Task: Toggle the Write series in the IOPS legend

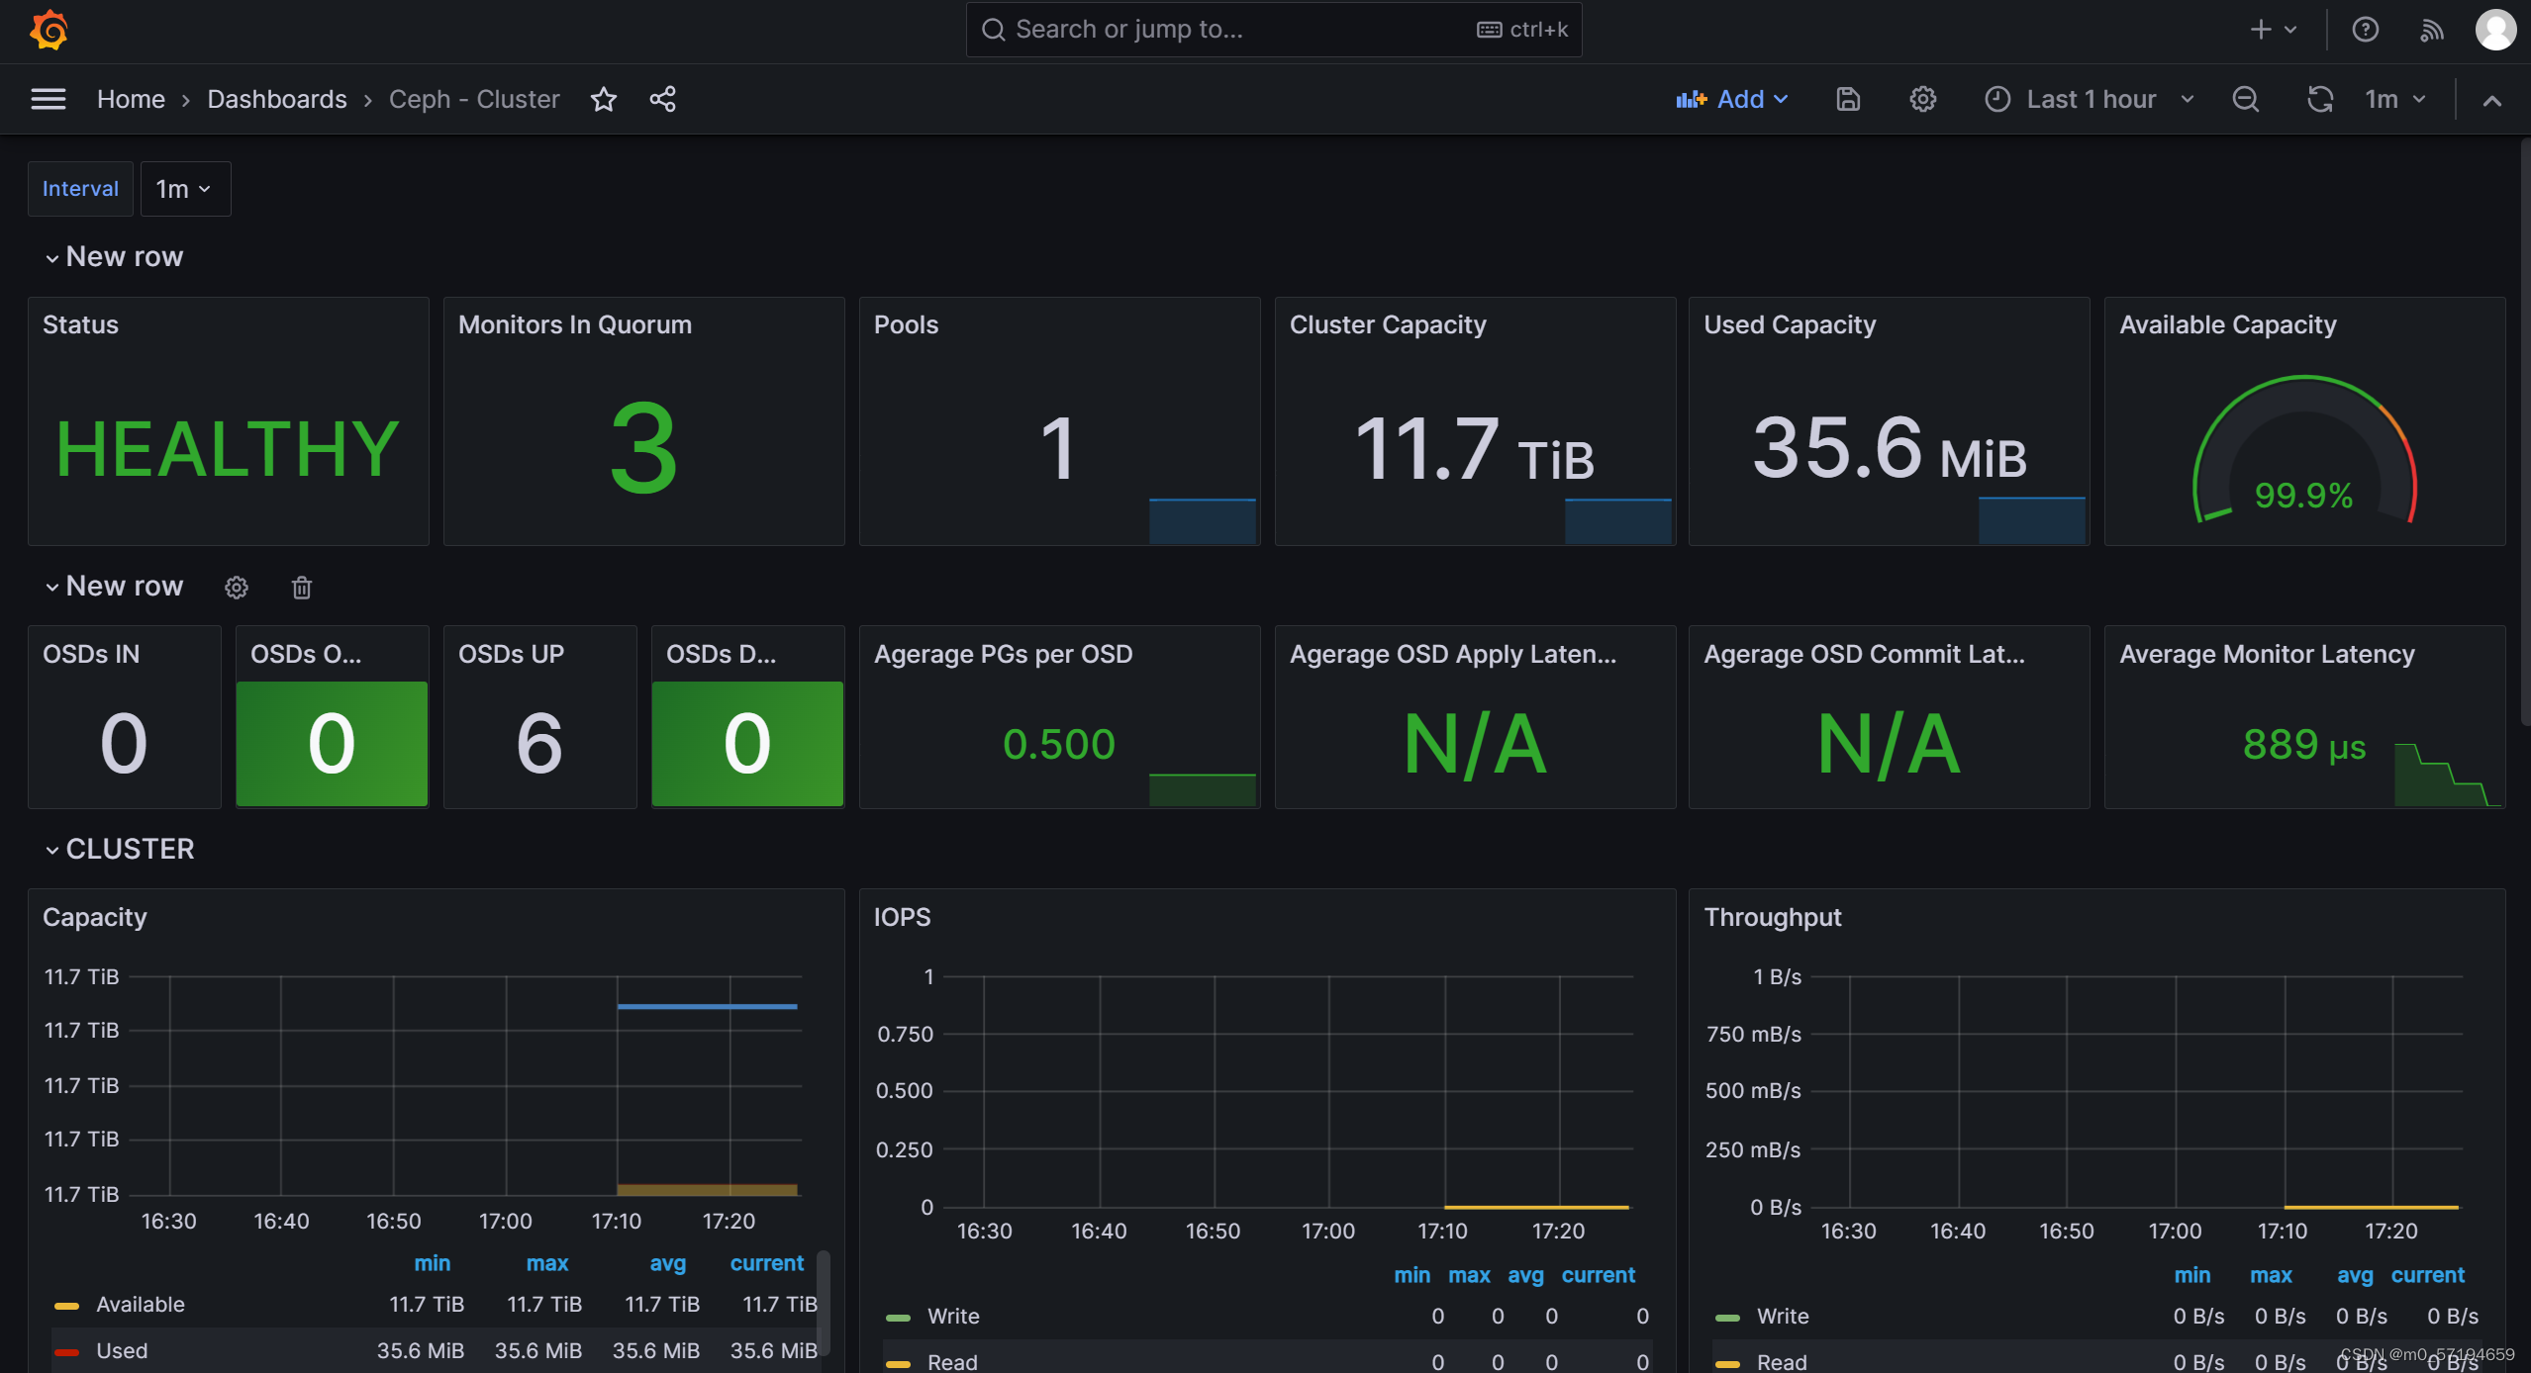Action: [x=952, y=1316]
